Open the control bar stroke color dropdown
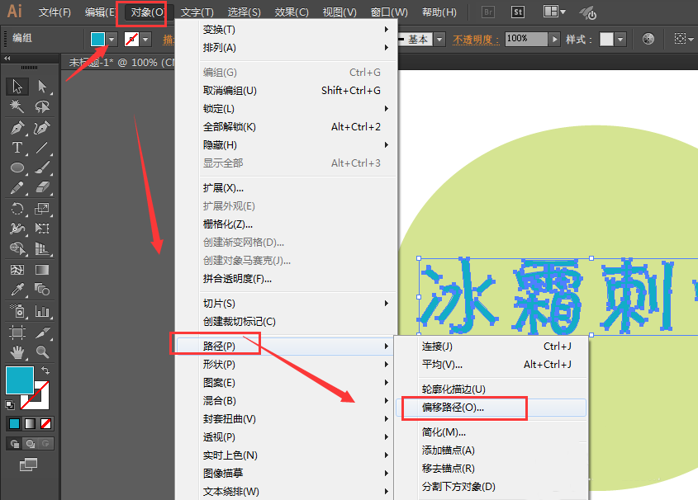Screen dimensions: 698x500 145,40
